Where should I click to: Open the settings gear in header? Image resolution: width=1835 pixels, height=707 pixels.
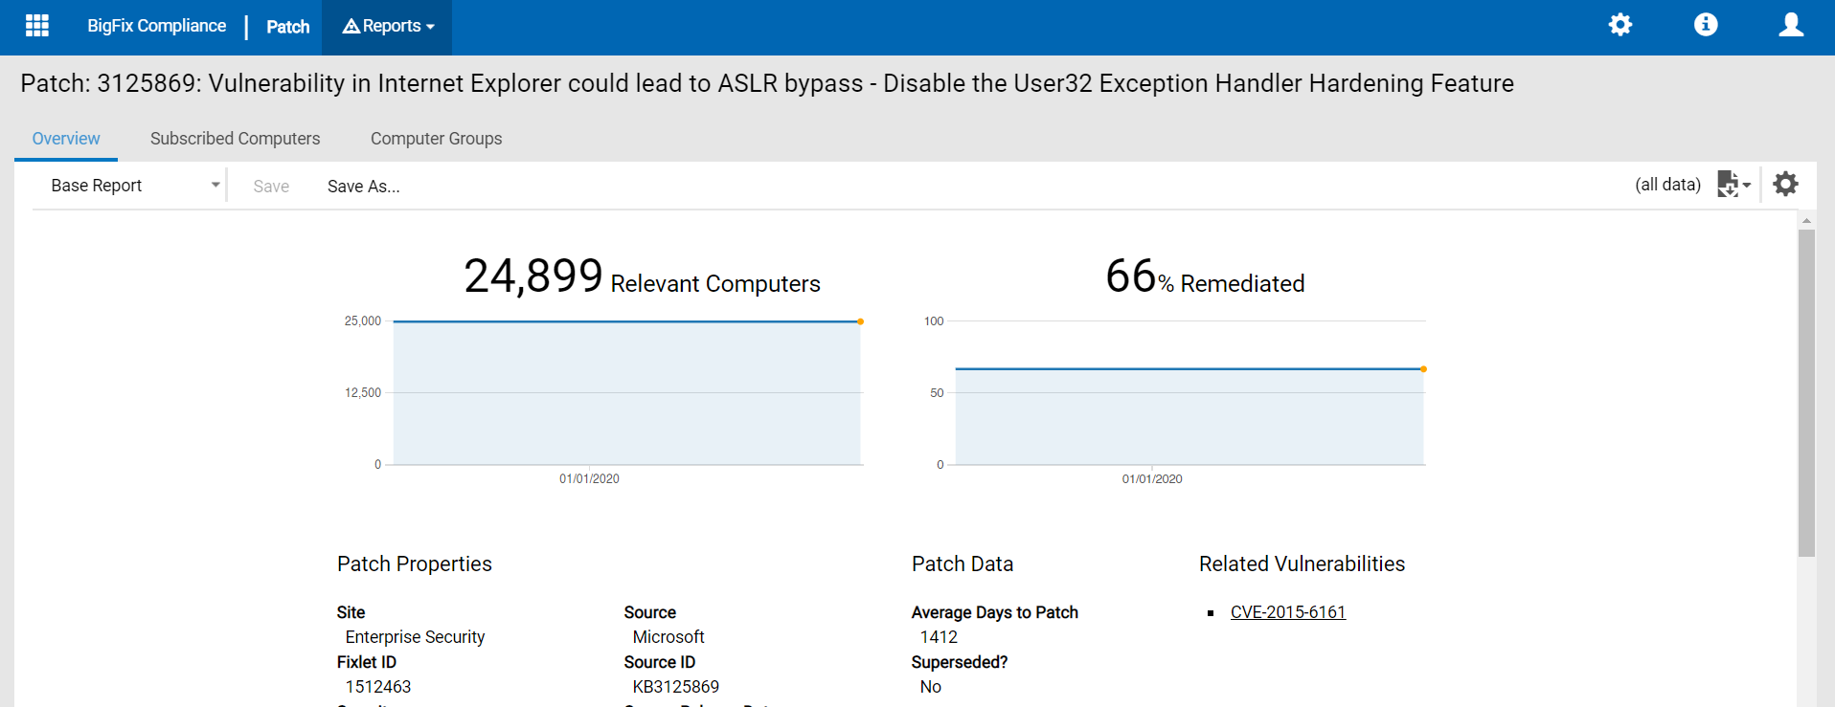click(1620, 25)
